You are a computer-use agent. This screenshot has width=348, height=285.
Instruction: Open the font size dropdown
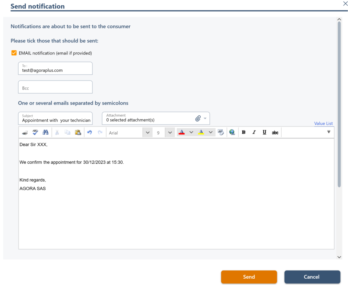[170, 133]
